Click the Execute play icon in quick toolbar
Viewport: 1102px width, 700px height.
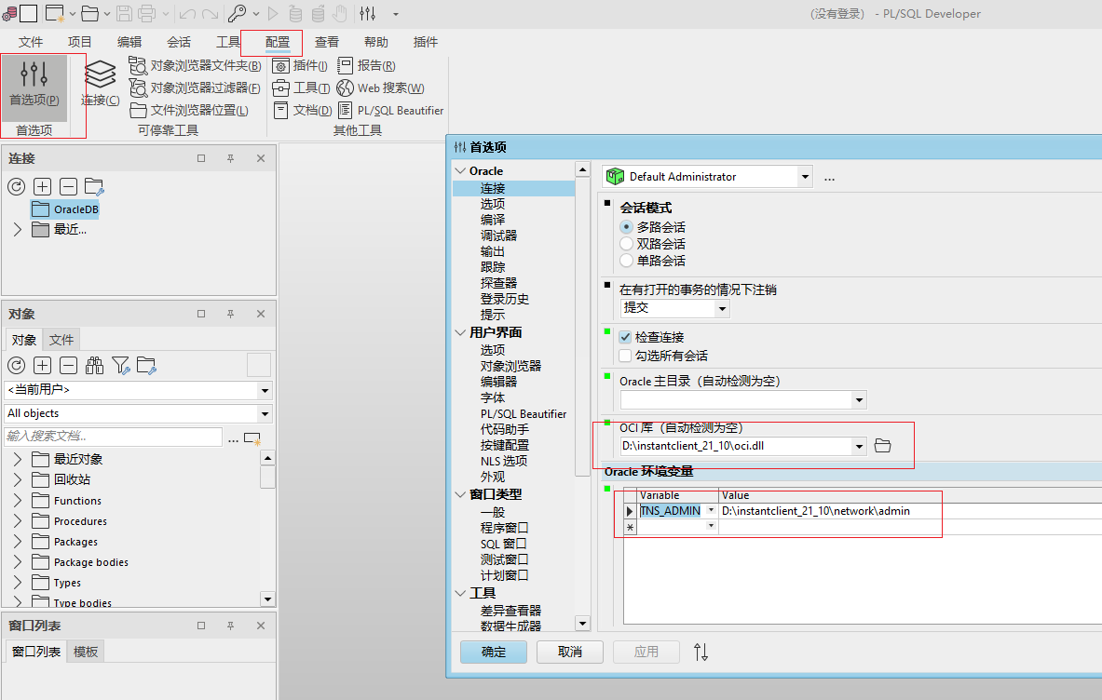[x=273, y=13]
